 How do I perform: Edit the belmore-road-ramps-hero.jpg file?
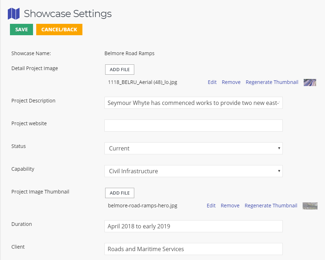[x=211, y=206]
